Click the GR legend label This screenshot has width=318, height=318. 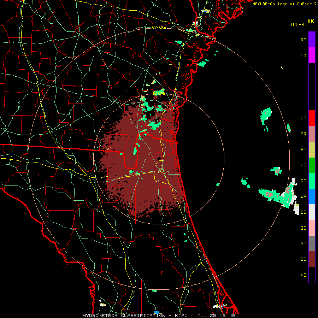[304, 134]
